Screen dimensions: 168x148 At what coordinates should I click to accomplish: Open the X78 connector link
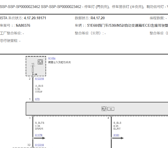pyautogui.click(x=37, y=99)
